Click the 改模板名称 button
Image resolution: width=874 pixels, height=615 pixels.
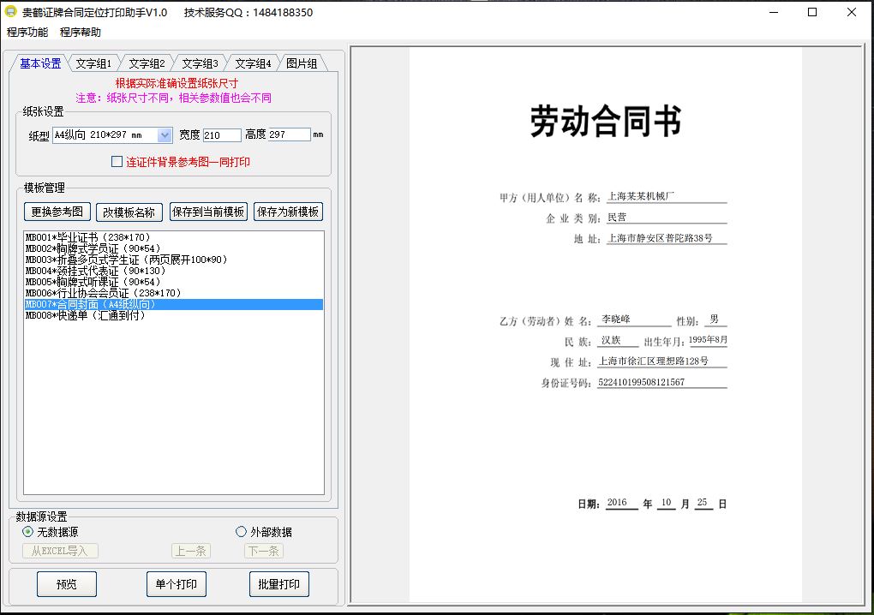pyautogui.click(x=129, y=212)
